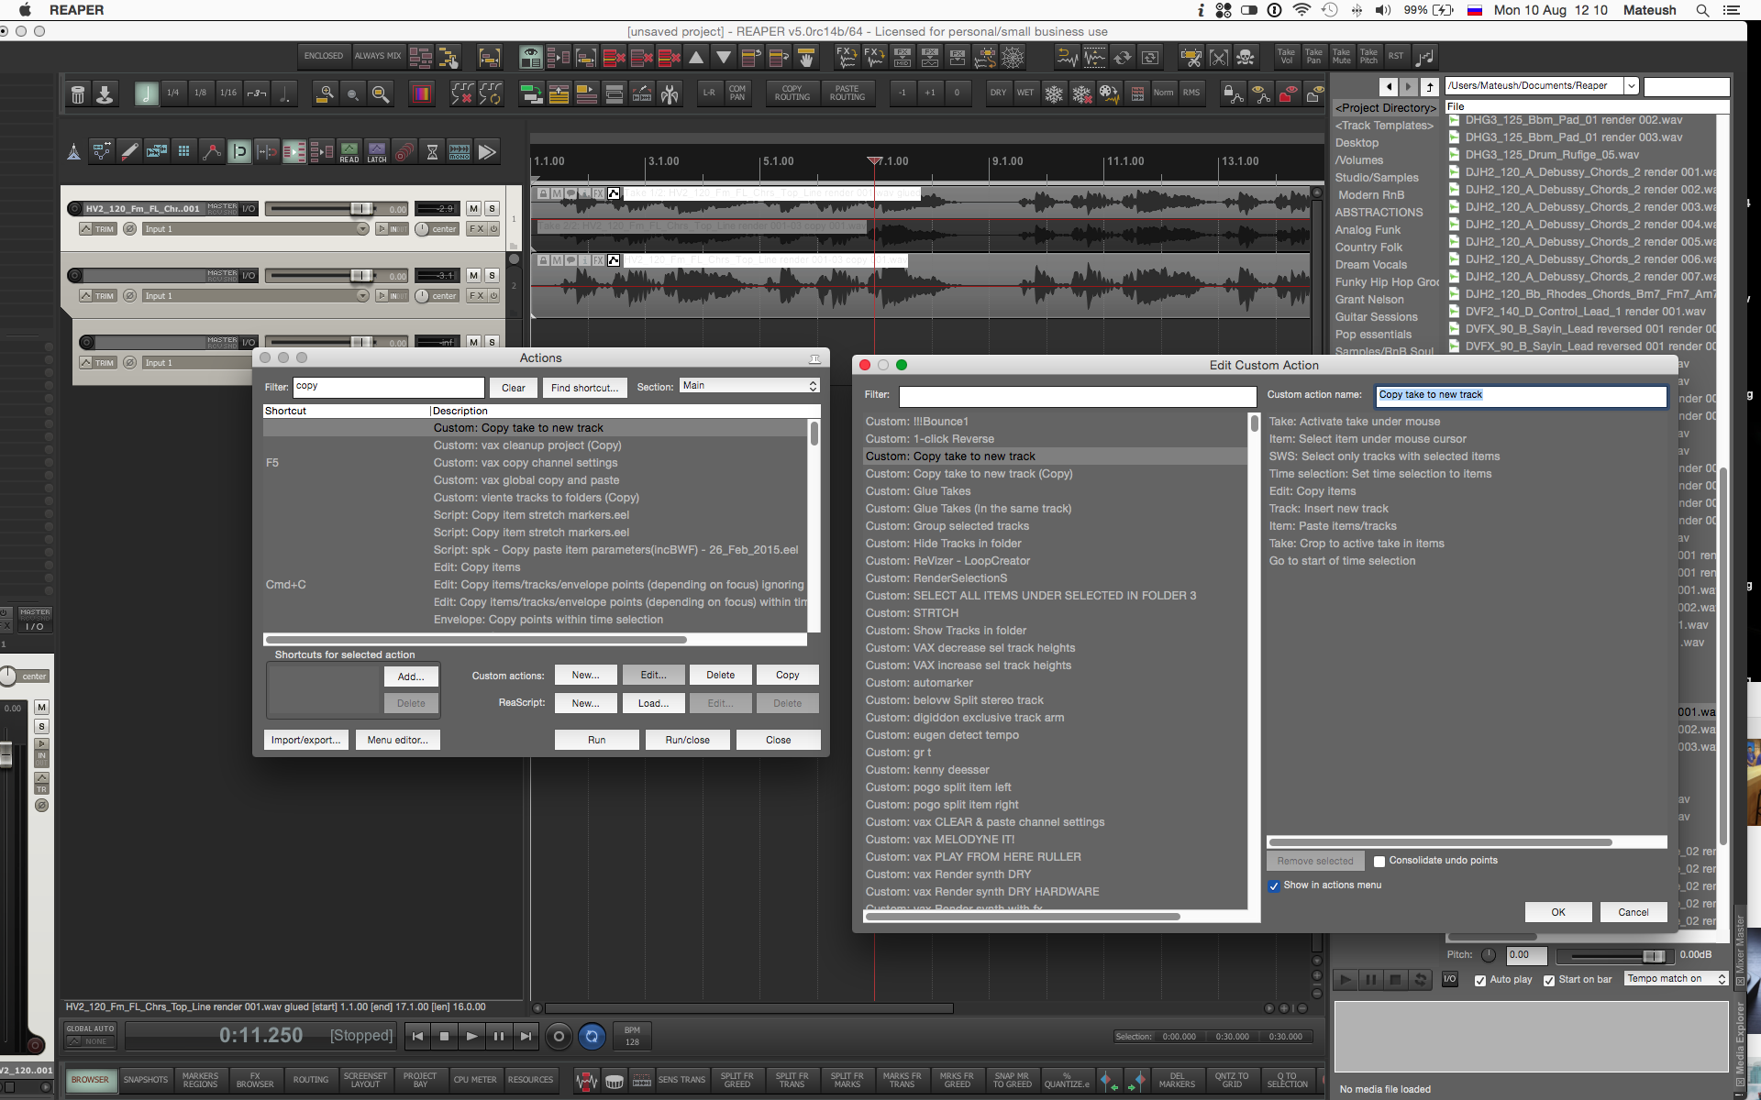Open Input 1 dropdown on first track
1761x1100 pixels.
(x=255, y=229)
